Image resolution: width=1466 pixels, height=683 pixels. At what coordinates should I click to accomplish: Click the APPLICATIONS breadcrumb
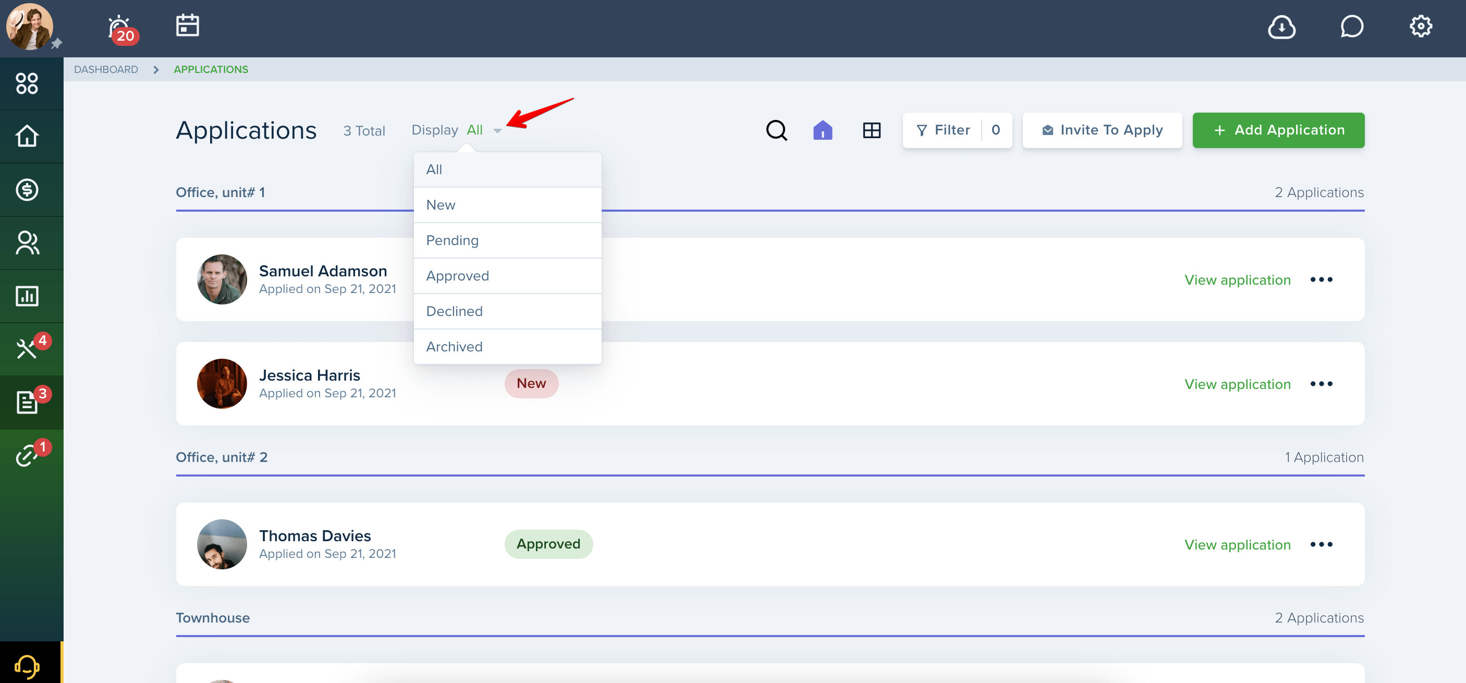[x=211, y=69]
